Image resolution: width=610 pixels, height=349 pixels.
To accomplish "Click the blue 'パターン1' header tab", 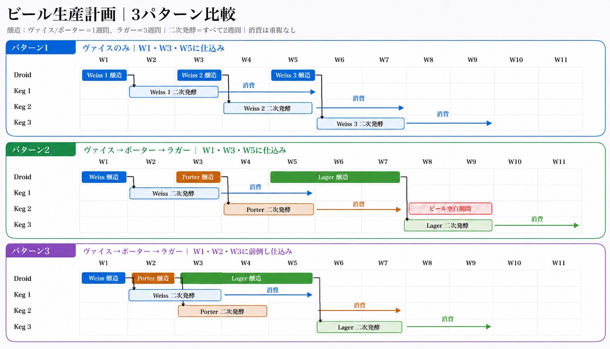I will click(41, 48).
